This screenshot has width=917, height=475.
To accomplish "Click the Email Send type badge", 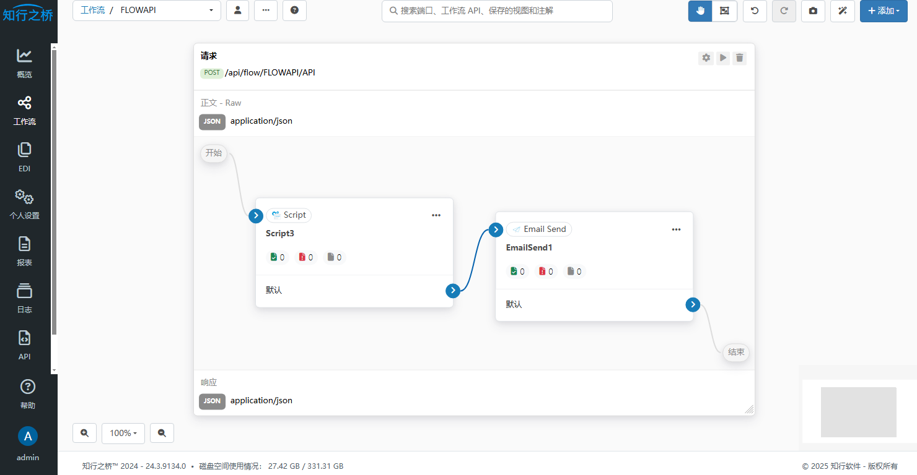I will pyautogui.click(x=539, y=229).
